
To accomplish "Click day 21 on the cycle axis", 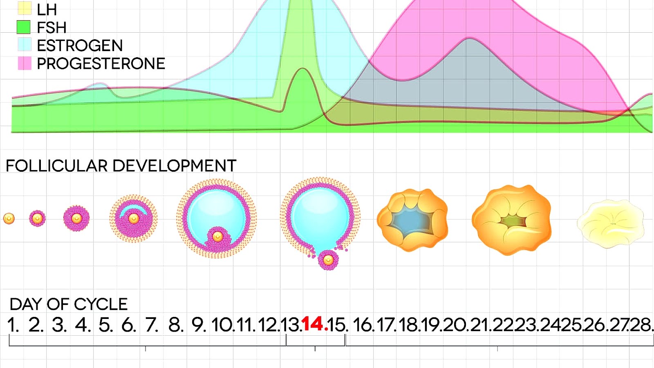I will coord(481,325).
